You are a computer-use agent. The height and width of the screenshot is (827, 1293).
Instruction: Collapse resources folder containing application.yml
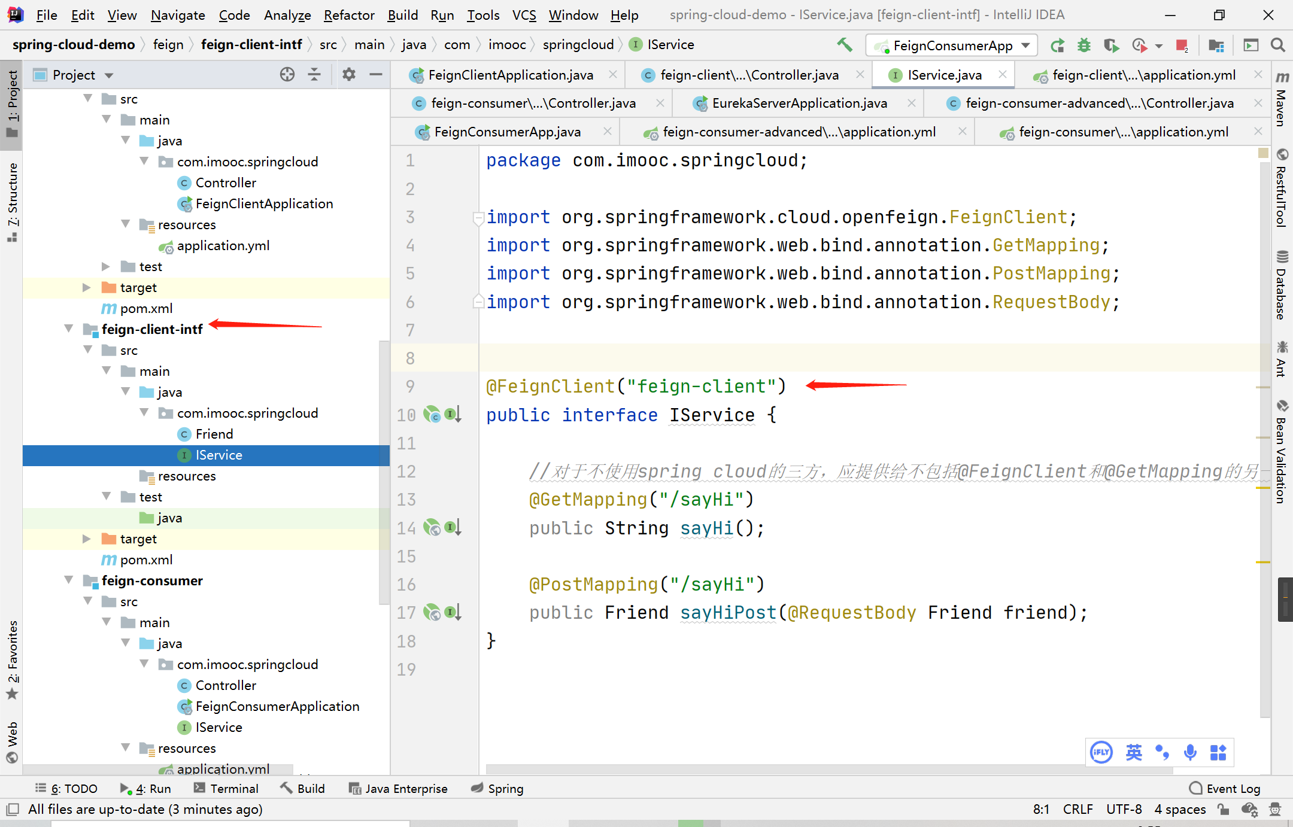coord(125,224)
